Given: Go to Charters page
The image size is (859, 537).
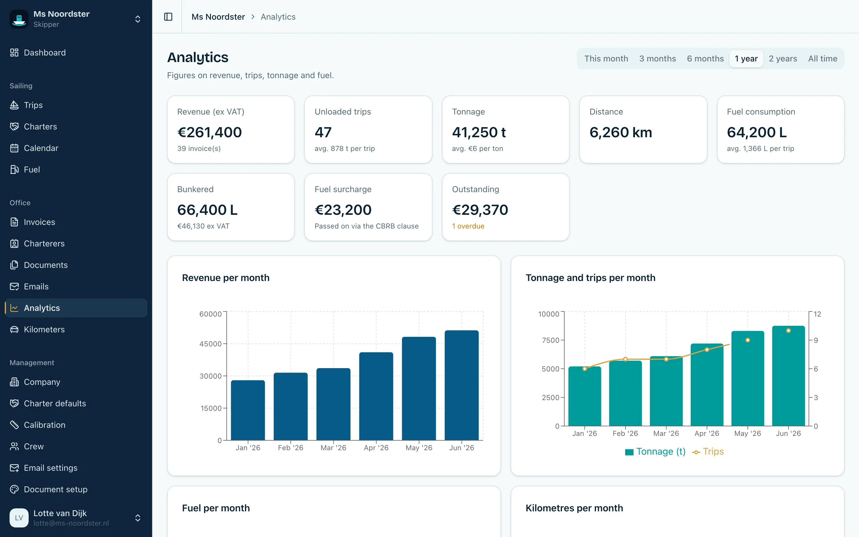Looking at the screenshot, I should click(x=76, y=126).
